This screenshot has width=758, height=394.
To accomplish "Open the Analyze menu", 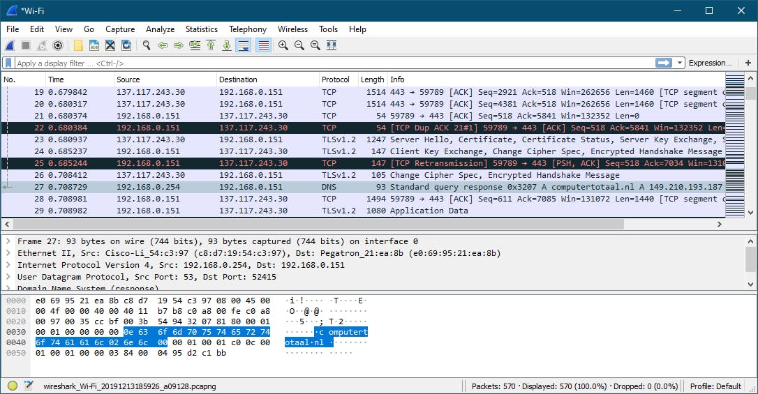I will (x=160, y=29).
